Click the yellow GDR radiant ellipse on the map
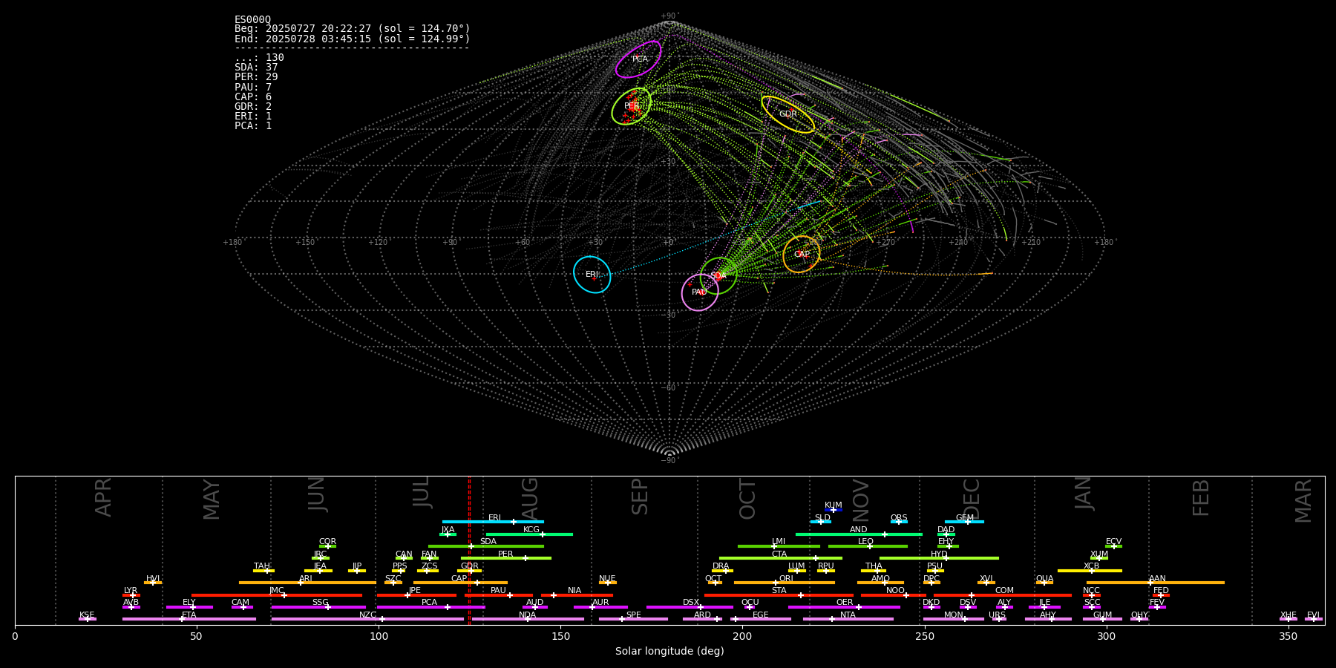Screen dimensions: 1336x668 (x=788, y=114)
